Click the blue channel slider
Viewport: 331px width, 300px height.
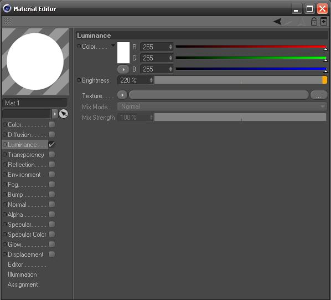coord(251,69)
